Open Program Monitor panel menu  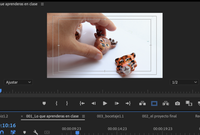pos(42,4)
